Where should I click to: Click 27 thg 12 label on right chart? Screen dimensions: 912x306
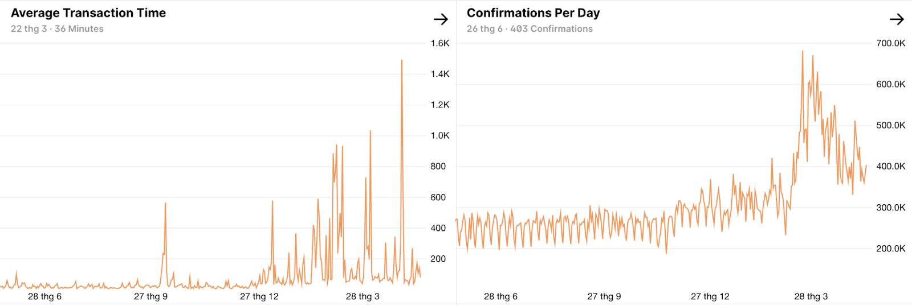[x=710, y=296]
